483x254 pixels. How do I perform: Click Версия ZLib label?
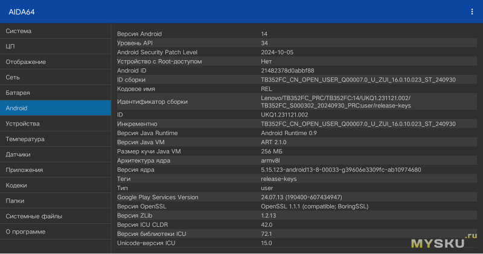tap(135, 215)
